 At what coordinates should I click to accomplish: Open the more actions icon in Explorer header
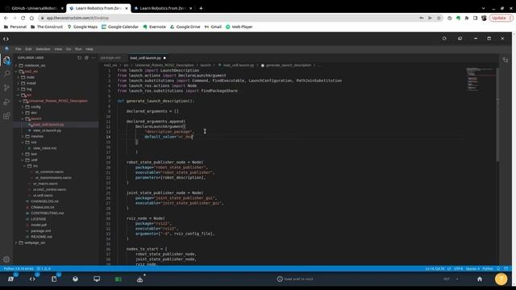(94, 57)
